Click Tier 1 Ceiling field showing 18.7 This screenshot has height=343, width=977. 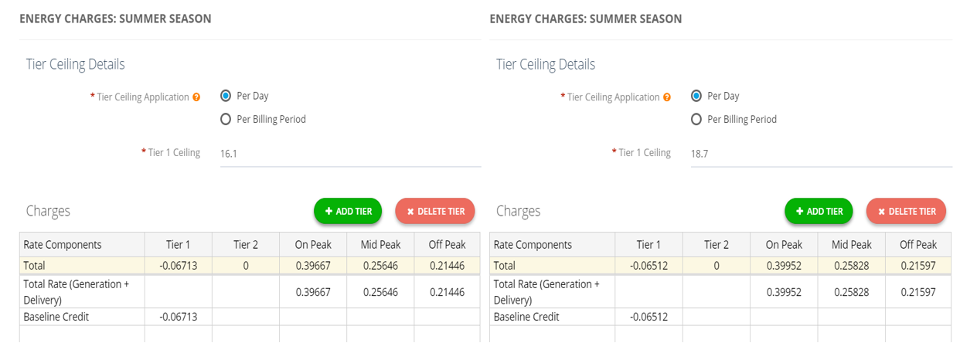click(820, 154)
